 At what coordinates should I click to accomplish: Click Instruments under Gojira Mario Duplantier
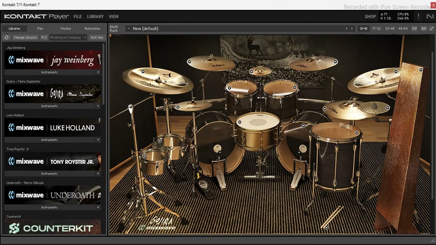click(49, 106)
